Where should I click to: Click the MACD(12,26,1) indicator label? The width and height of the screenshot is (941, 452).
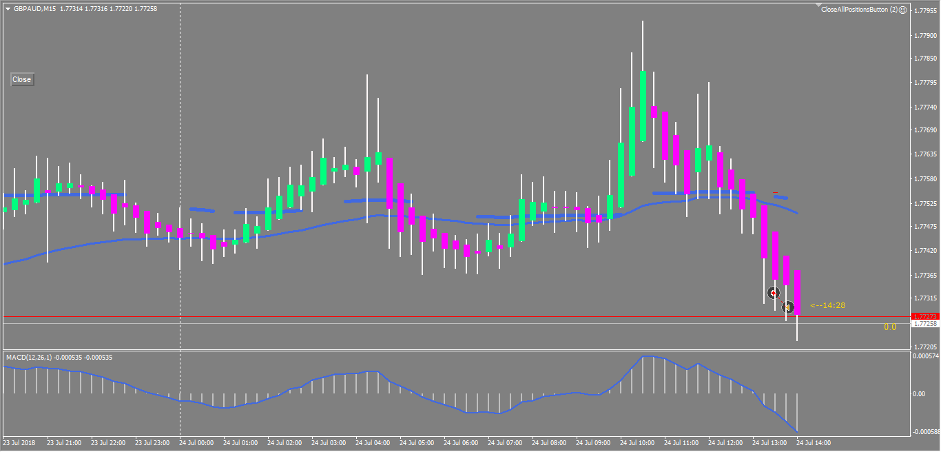pyautogui.click(x=28, y=358)
